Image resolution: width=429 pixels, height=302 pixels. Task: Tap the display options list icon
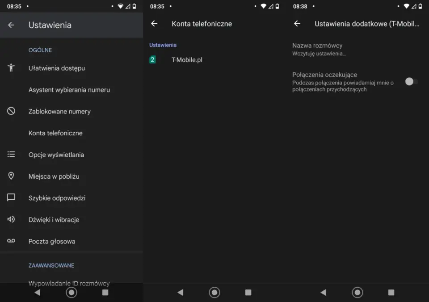11,154
